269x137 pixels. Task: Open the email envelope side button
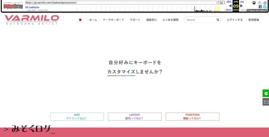click(266, 102)
